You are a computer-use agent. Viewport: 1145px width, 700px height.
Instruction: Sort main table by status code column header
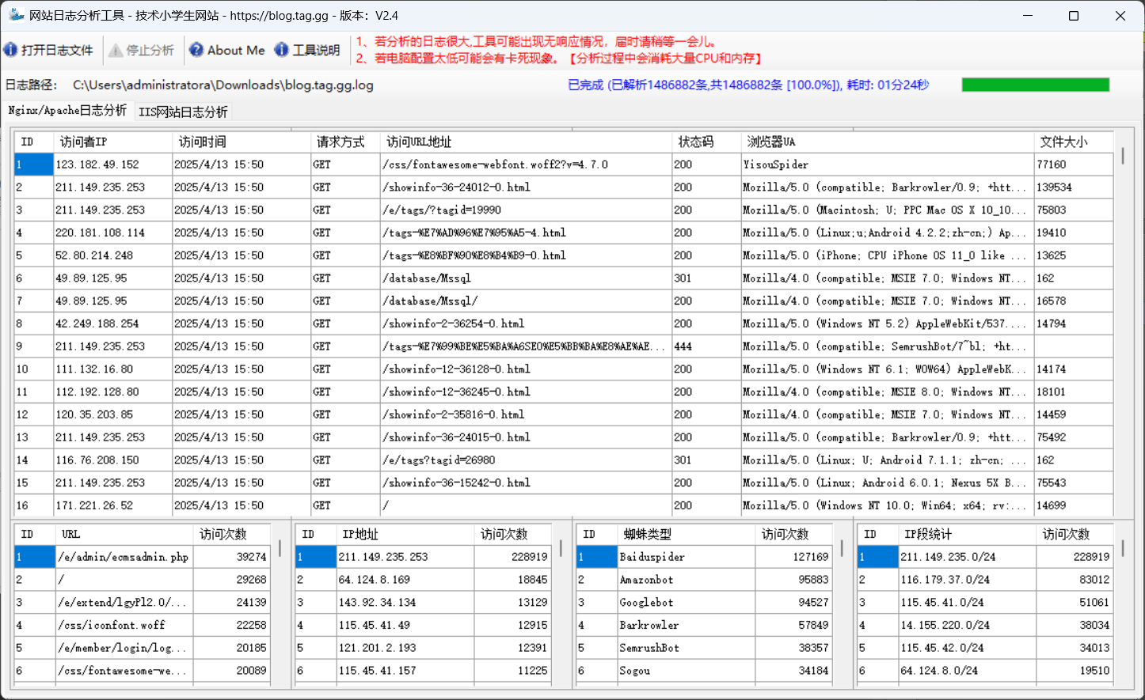[x=695, y=142]
